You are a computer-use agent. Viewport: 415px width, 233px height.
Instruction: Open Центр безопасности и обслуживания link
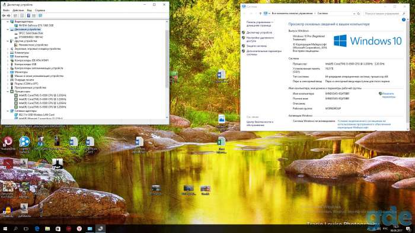[260, 124]
